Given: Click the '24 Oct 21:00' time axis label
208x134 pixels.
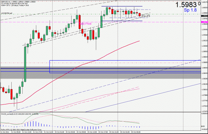Looking at the screenshot, I should 114,132.
